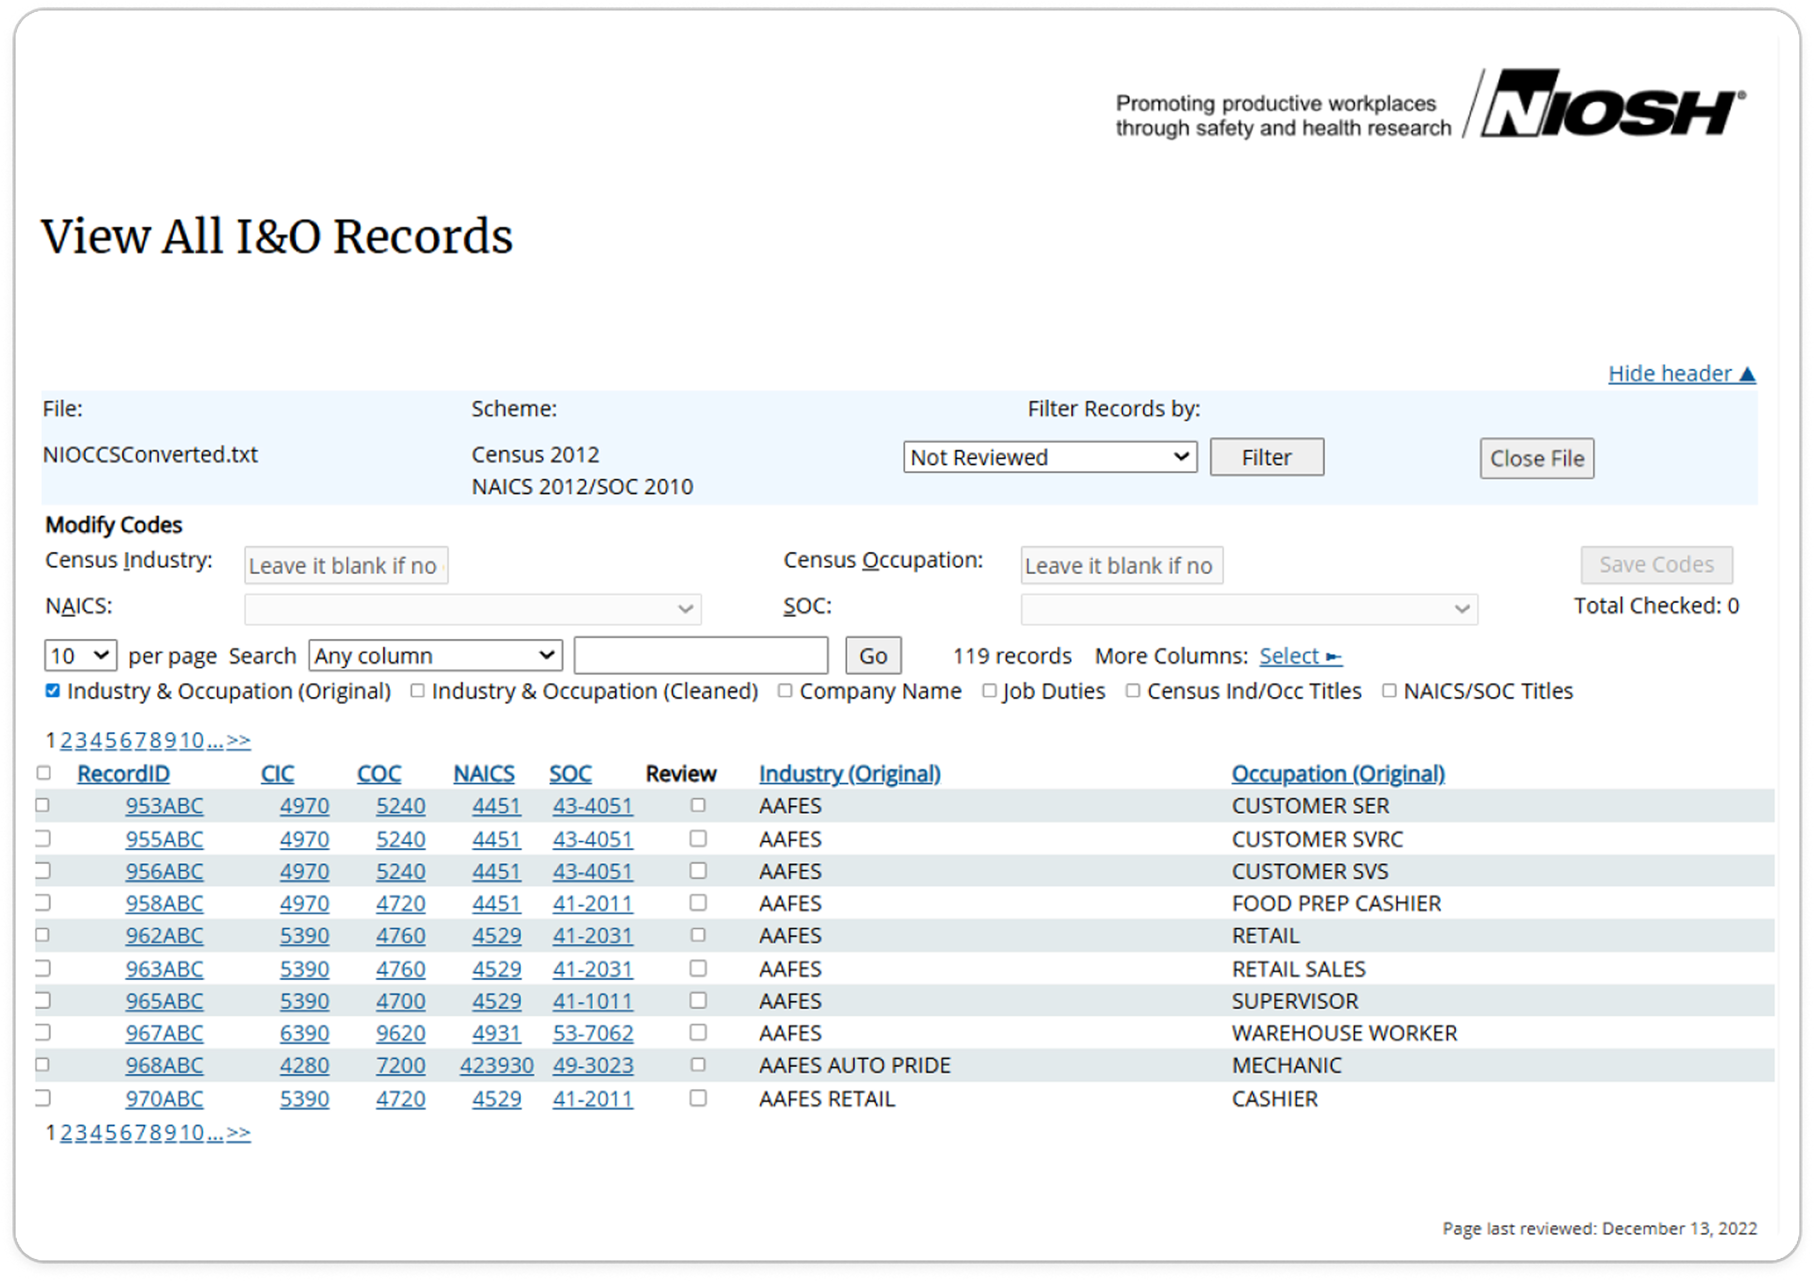
Task: Click COC code 9620 link
Action: [x=401, y=1033]
